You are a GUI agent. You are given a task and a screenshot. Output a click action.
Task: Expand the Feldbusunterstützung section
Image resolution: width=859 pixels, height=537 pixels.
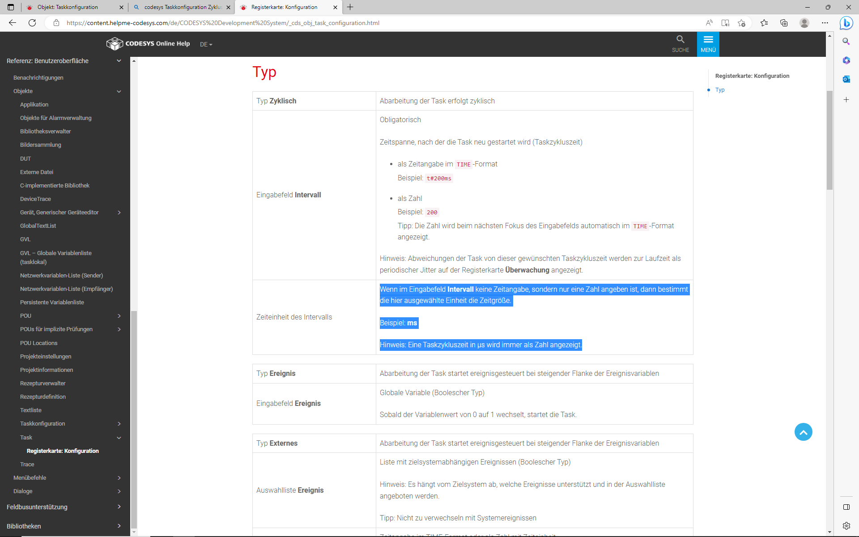click(x=119, y=507)
